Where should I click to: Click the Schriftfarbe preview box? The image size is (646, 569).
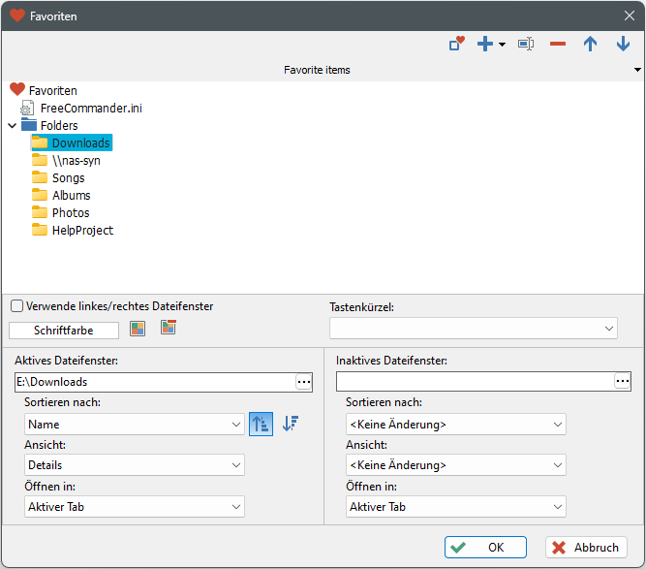pos(64,331)
